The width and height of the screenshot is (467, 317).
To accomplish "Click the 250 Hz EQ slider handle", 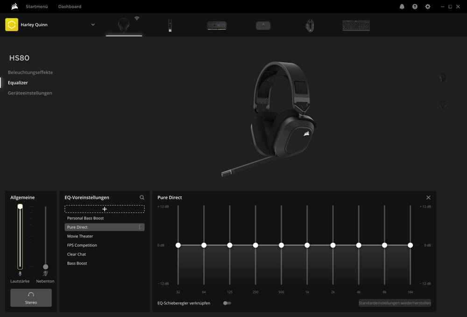I will click(x=255, y=245).
